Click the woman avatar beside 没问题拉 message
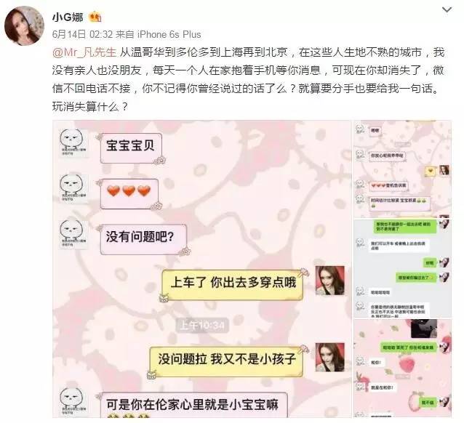Viewport: 464px width, 423px height. pos(330,357)
